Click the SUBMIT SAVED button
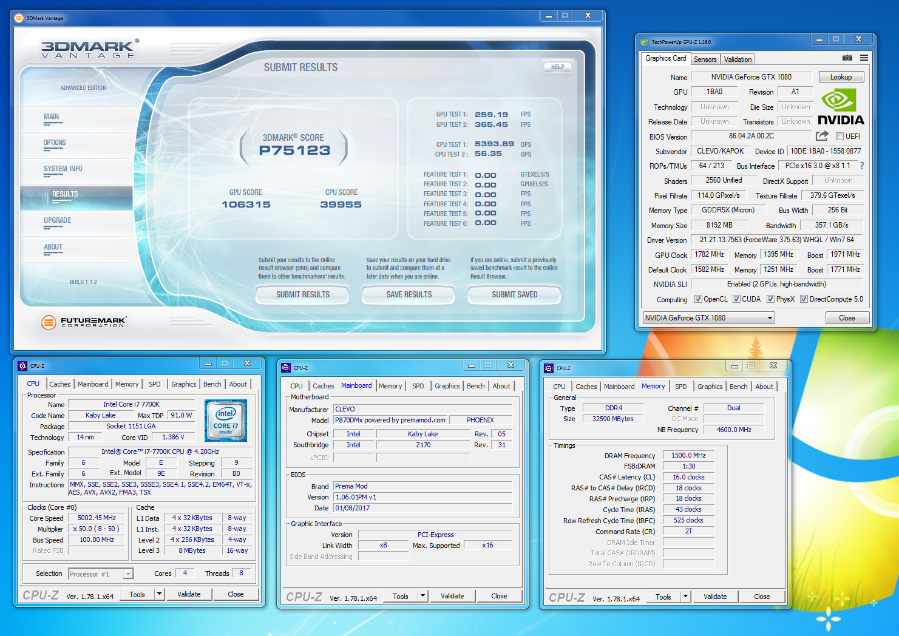Viewport: 899px width, 636px height. click(515, 295)
